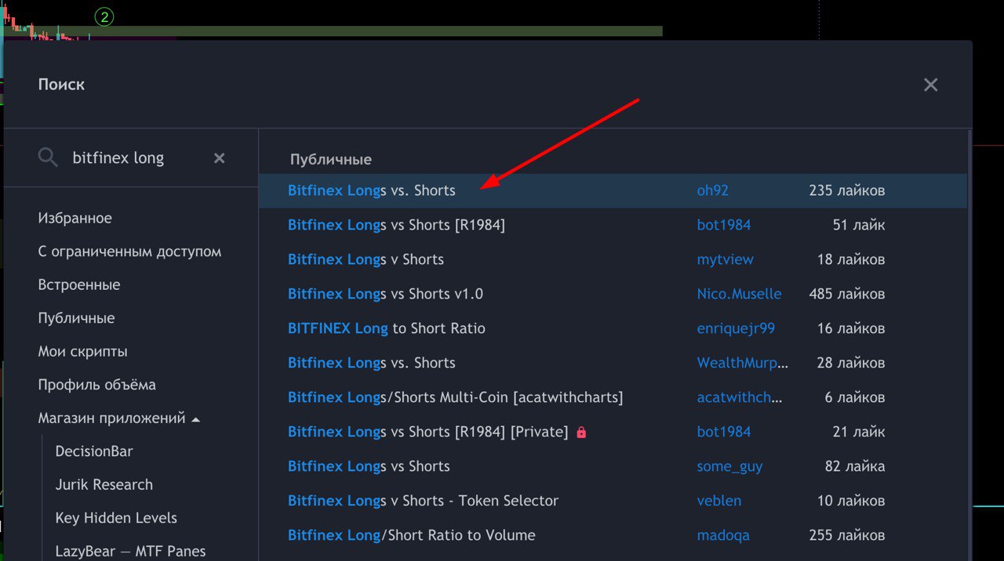
Task: Click the 82 лайка count
Action: 855,466
